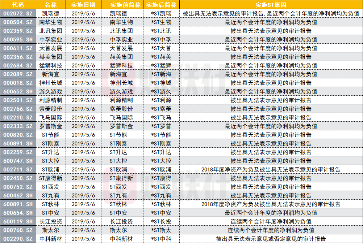Viewport: 363px width, 243px height.
Task: Click the new name *ST凯瑞
Action: [x=161, y=14]
